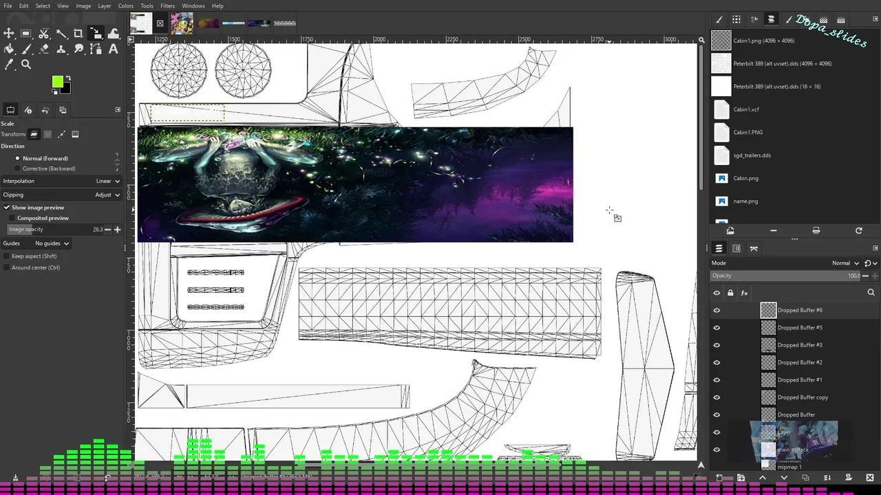Hide the Dropped Buffer #3 layer

tap(717, 345)
